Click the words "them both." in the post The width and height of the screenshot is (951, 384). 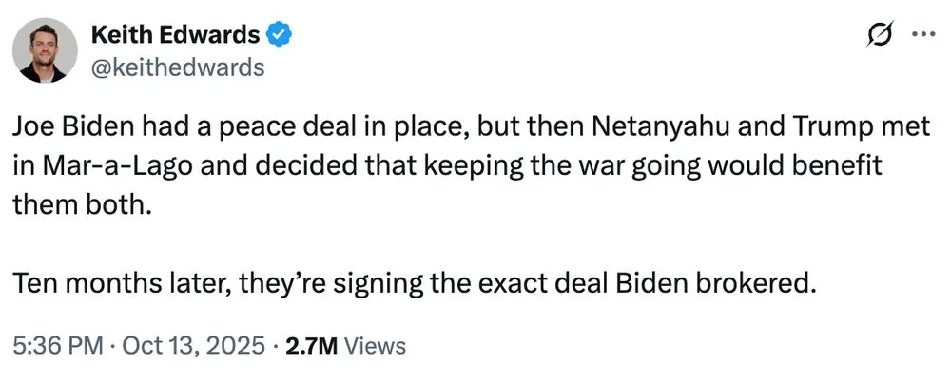click(x=82, y=202)
